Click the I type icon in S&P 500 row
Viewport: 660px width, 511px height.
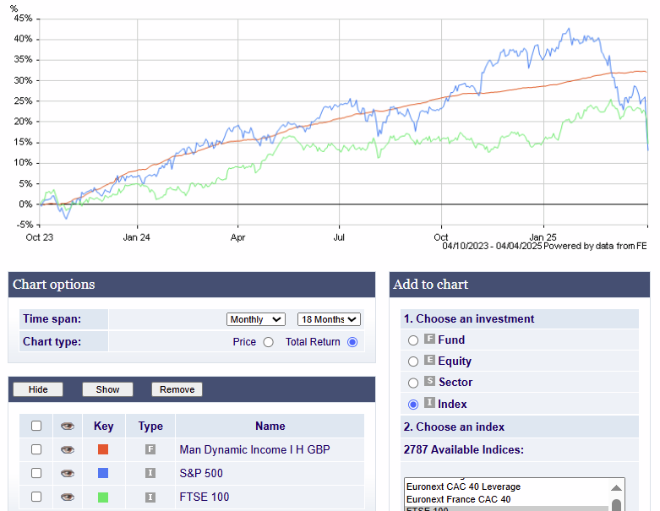tap(150, 474)
